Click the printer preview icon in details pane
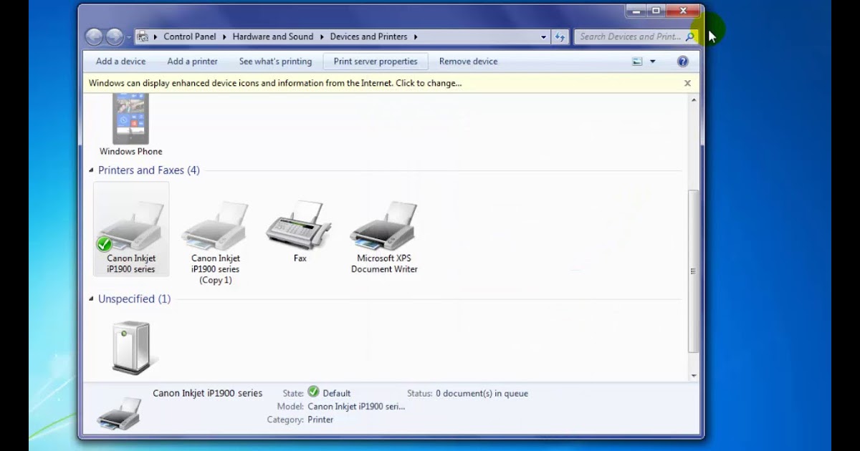Screen dimensions: 860x451 click(119, 413)
